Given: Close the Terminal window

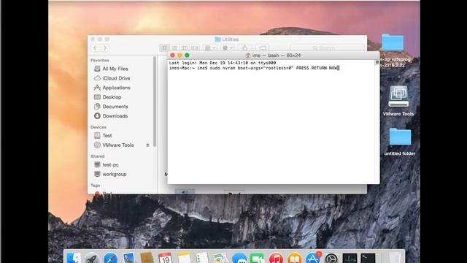Looking at the screenshot, I should coord(172,56).
